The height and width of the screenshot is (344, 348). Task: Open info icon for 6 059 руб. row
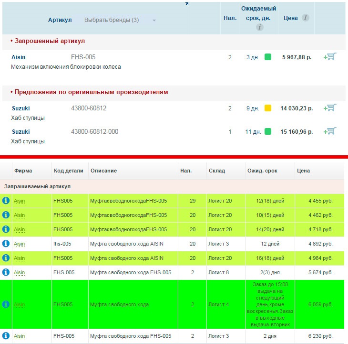tap(6, 304)
